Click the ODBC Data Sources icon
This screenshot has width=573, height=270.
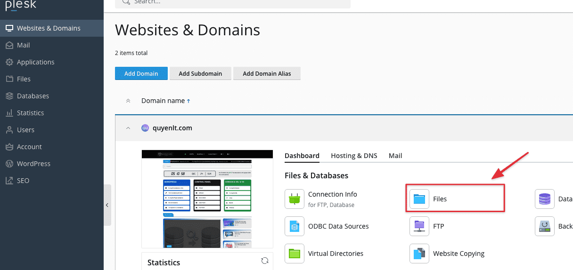pos(295,226)
